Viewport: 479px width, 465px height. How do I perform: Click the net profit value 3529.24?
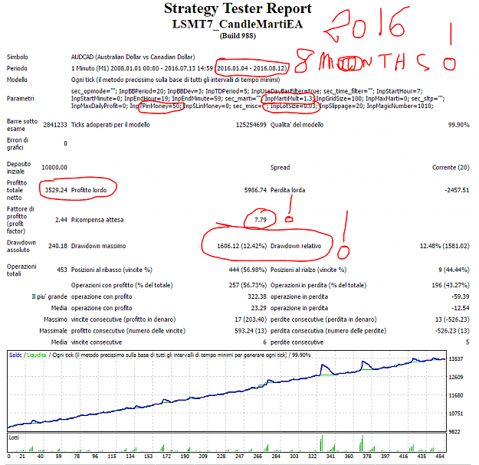click(x=56, y=190)
